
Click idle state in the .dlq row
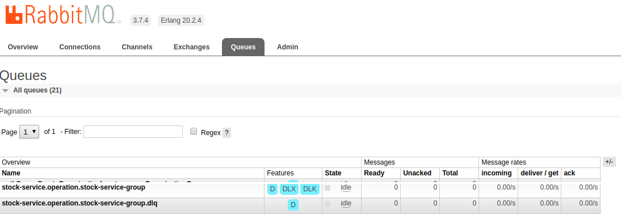tap(346, 203)
